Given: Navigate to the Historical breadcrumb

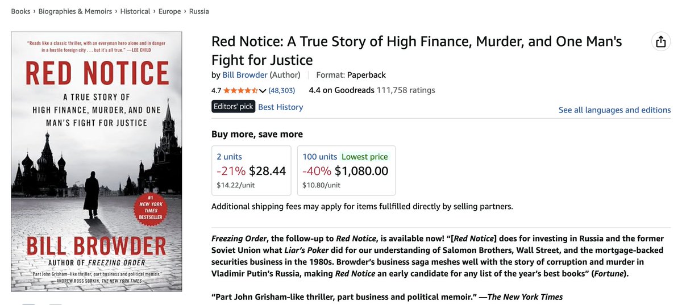Looking at the screenshot, I should click(x=135, y=11).
